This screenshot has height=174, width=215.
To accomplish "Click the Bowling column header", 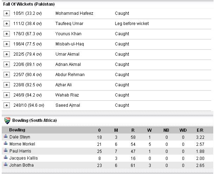I will (17, 130).
